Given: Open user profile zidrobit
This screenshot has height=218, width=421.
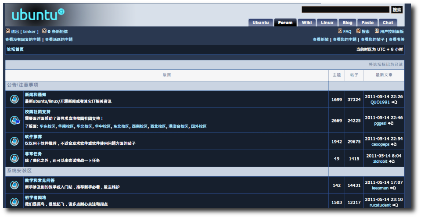Looking at the screenshot, I should click(x=380, y=161).
